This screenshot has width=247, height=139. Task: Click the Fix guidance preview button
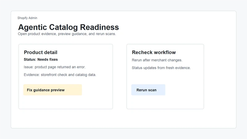[52, 90]
